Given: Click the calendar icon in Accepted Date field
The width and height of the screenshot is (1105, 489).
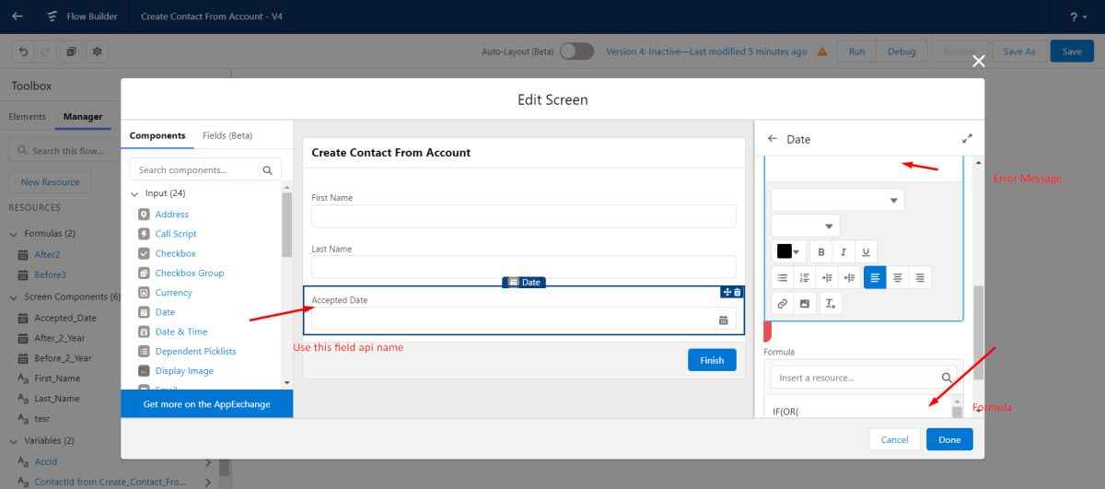Looking at the screenshot, I should (x=723, y=320).
